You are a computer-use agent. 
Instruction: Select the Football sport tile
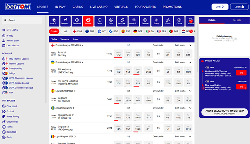[88, 21]
